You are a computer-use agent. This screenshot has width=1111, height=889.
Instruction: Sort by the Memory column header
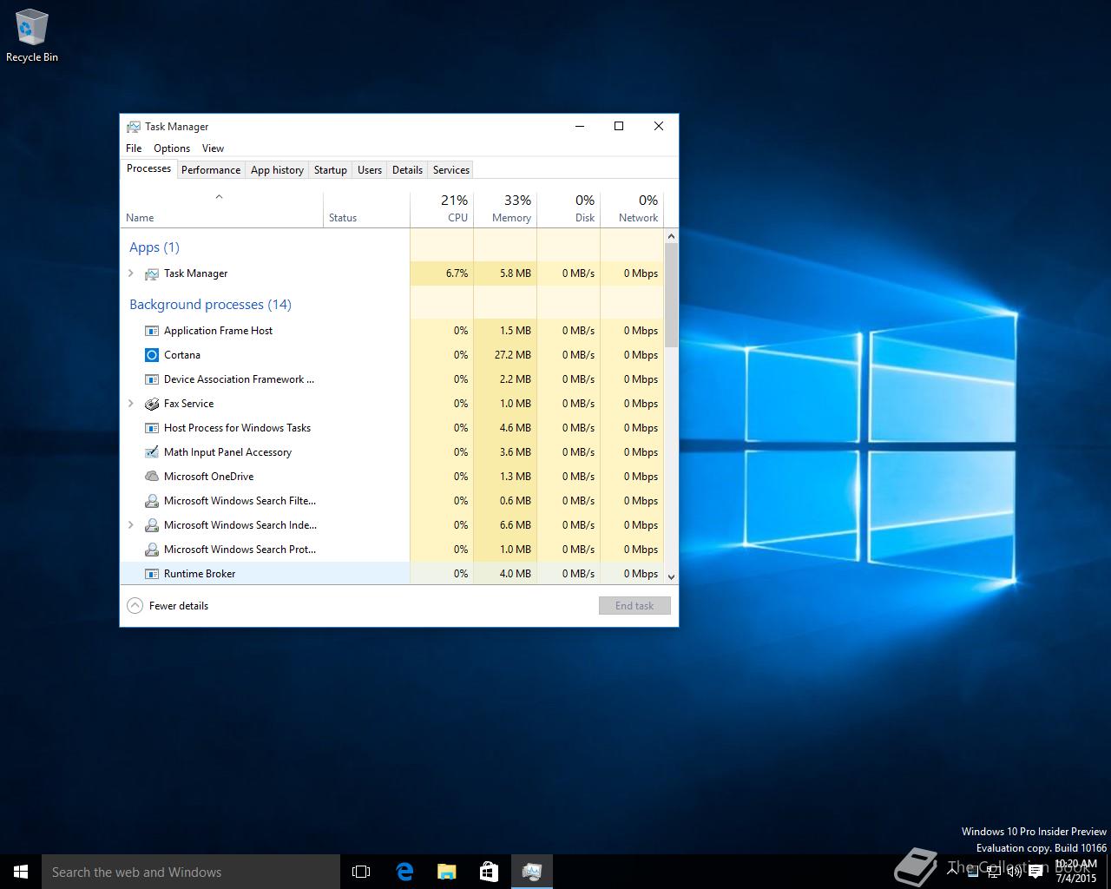pyautogui.click(x=505, y=209)
